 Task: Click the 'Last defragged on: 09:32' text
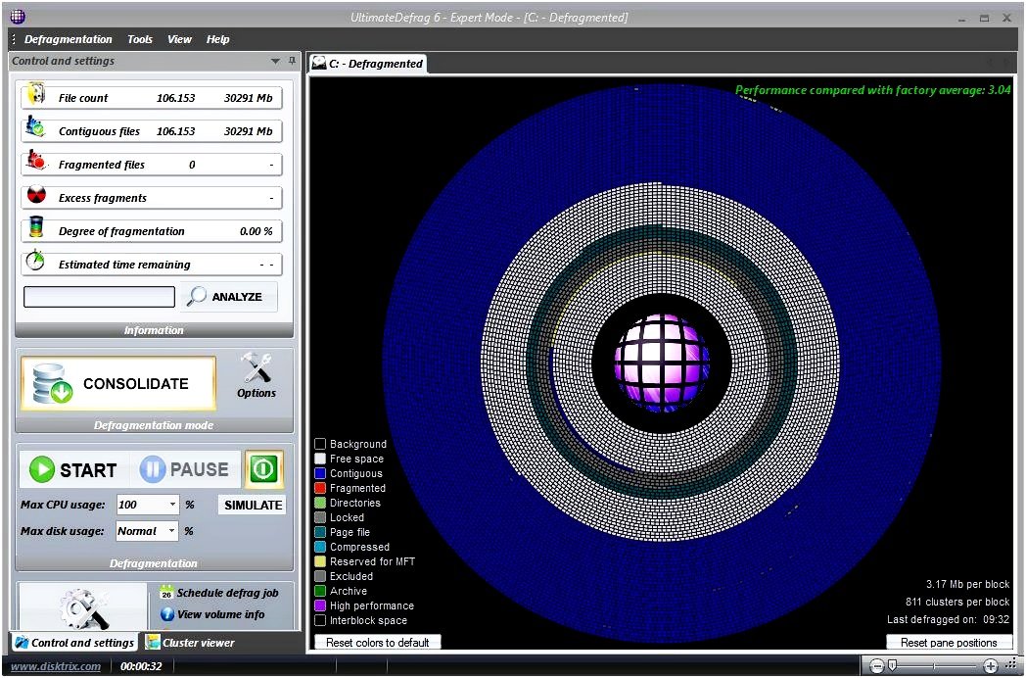948,619
